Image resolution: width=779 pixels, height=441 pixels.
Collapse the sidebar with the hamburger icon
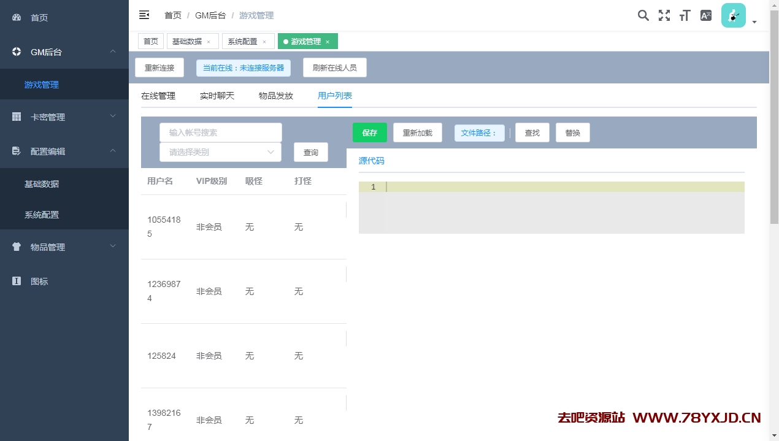click(144, 15)
